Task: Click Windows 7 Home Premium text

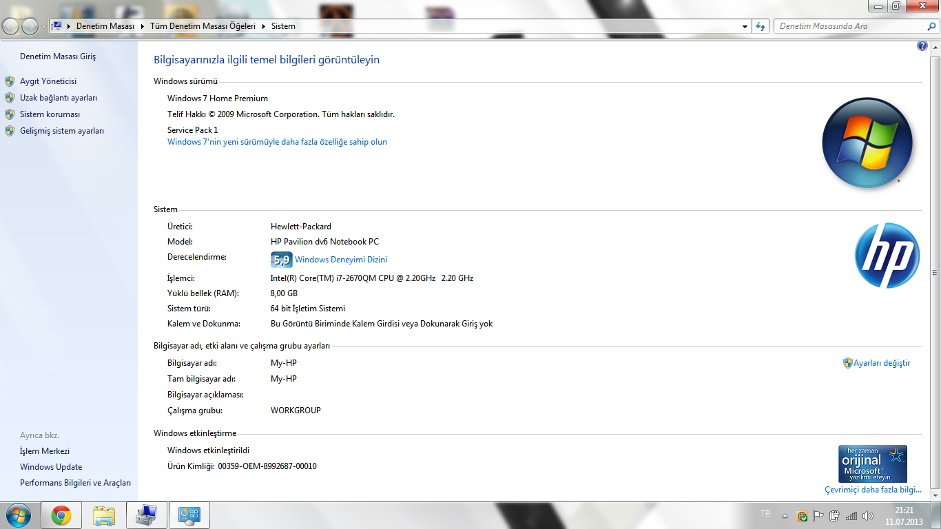Action: (218, 98)
